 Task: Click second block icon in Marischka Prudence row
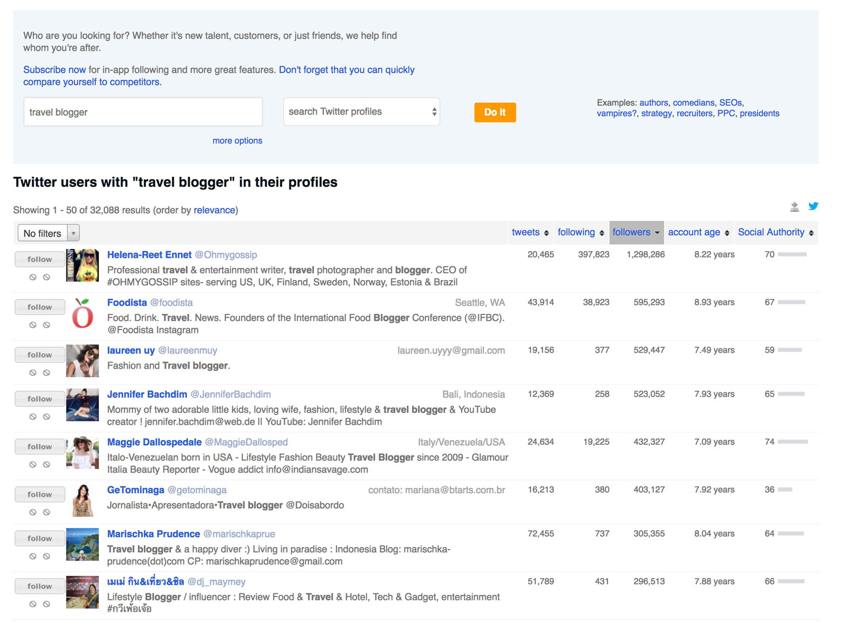pos(46,557)
